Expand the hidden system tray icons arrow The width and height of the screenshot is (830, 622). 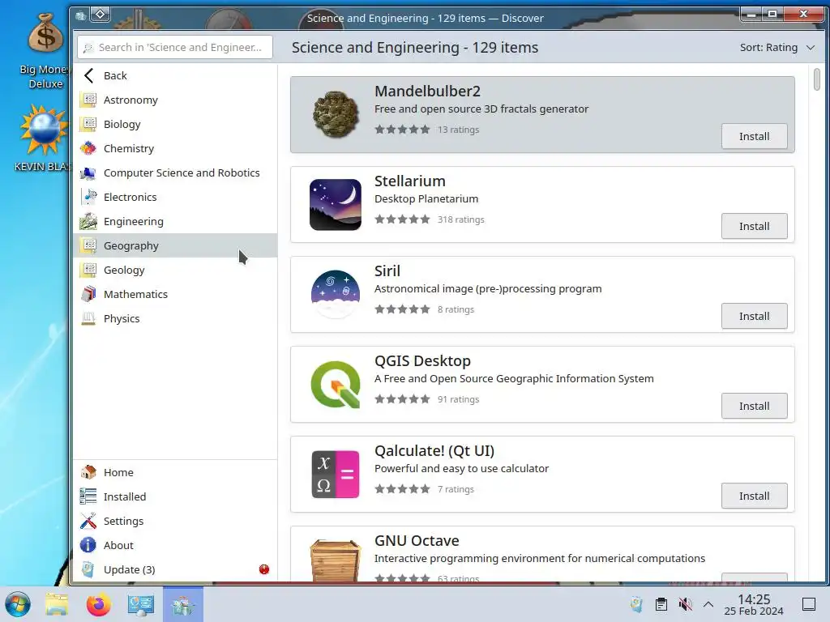708,604
